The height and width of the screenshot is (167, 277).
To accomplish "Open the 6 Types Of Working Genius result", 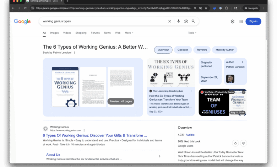I will (95, 135).
